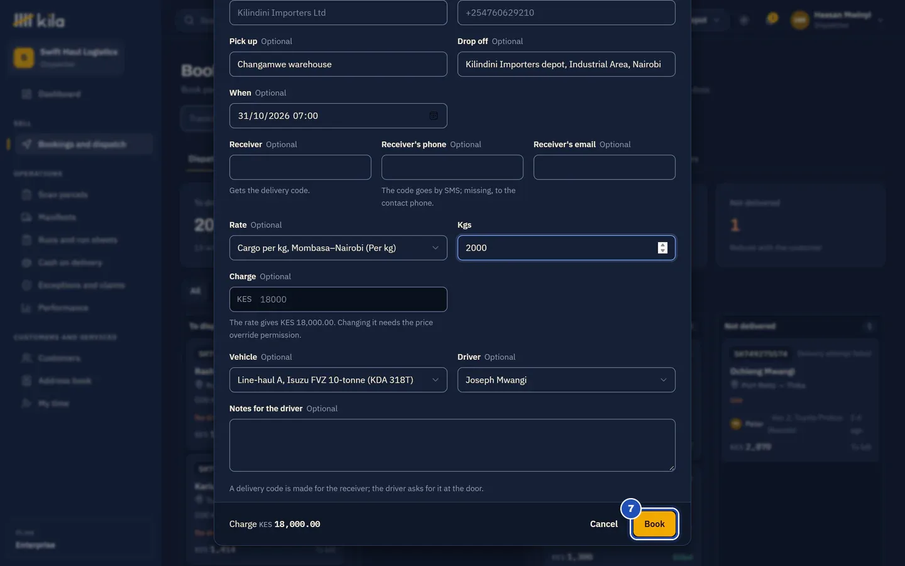Focus the Pick up field with Changamwe warehouse
This screenshot has height=566, width=905.
(338, 64)
